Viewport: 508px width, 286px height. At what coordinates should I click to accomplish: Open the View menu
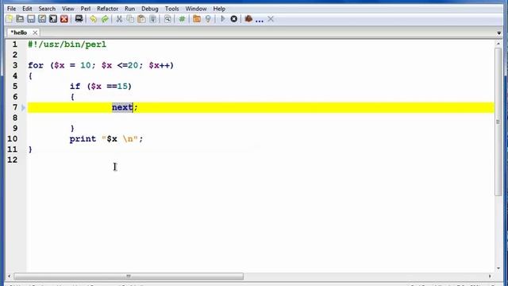click(68, 9)
